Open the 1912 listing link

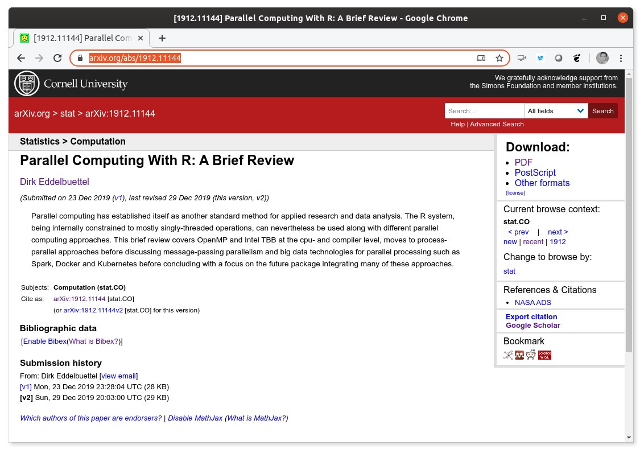558,242
